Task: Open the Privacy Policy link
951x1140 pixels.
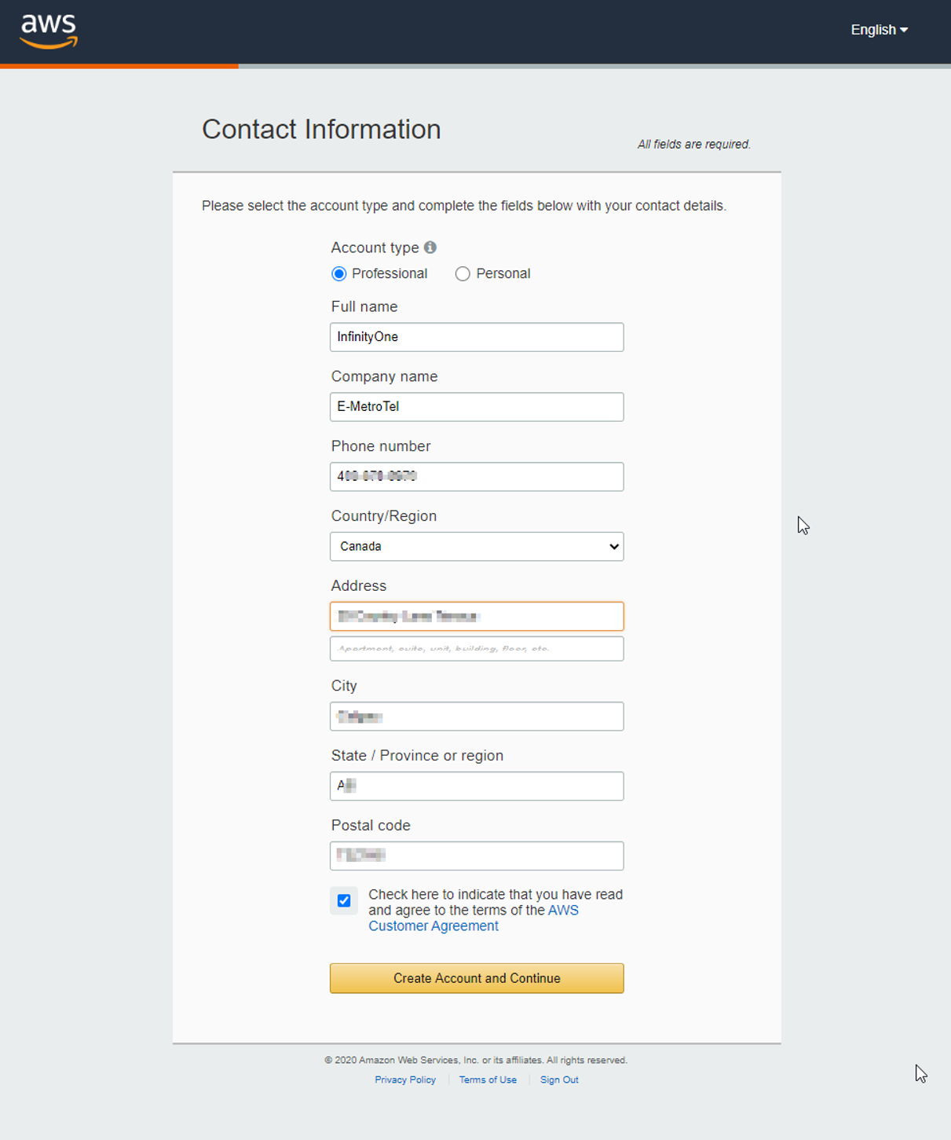Action: pyautogui.click(x=405, y=1080)
